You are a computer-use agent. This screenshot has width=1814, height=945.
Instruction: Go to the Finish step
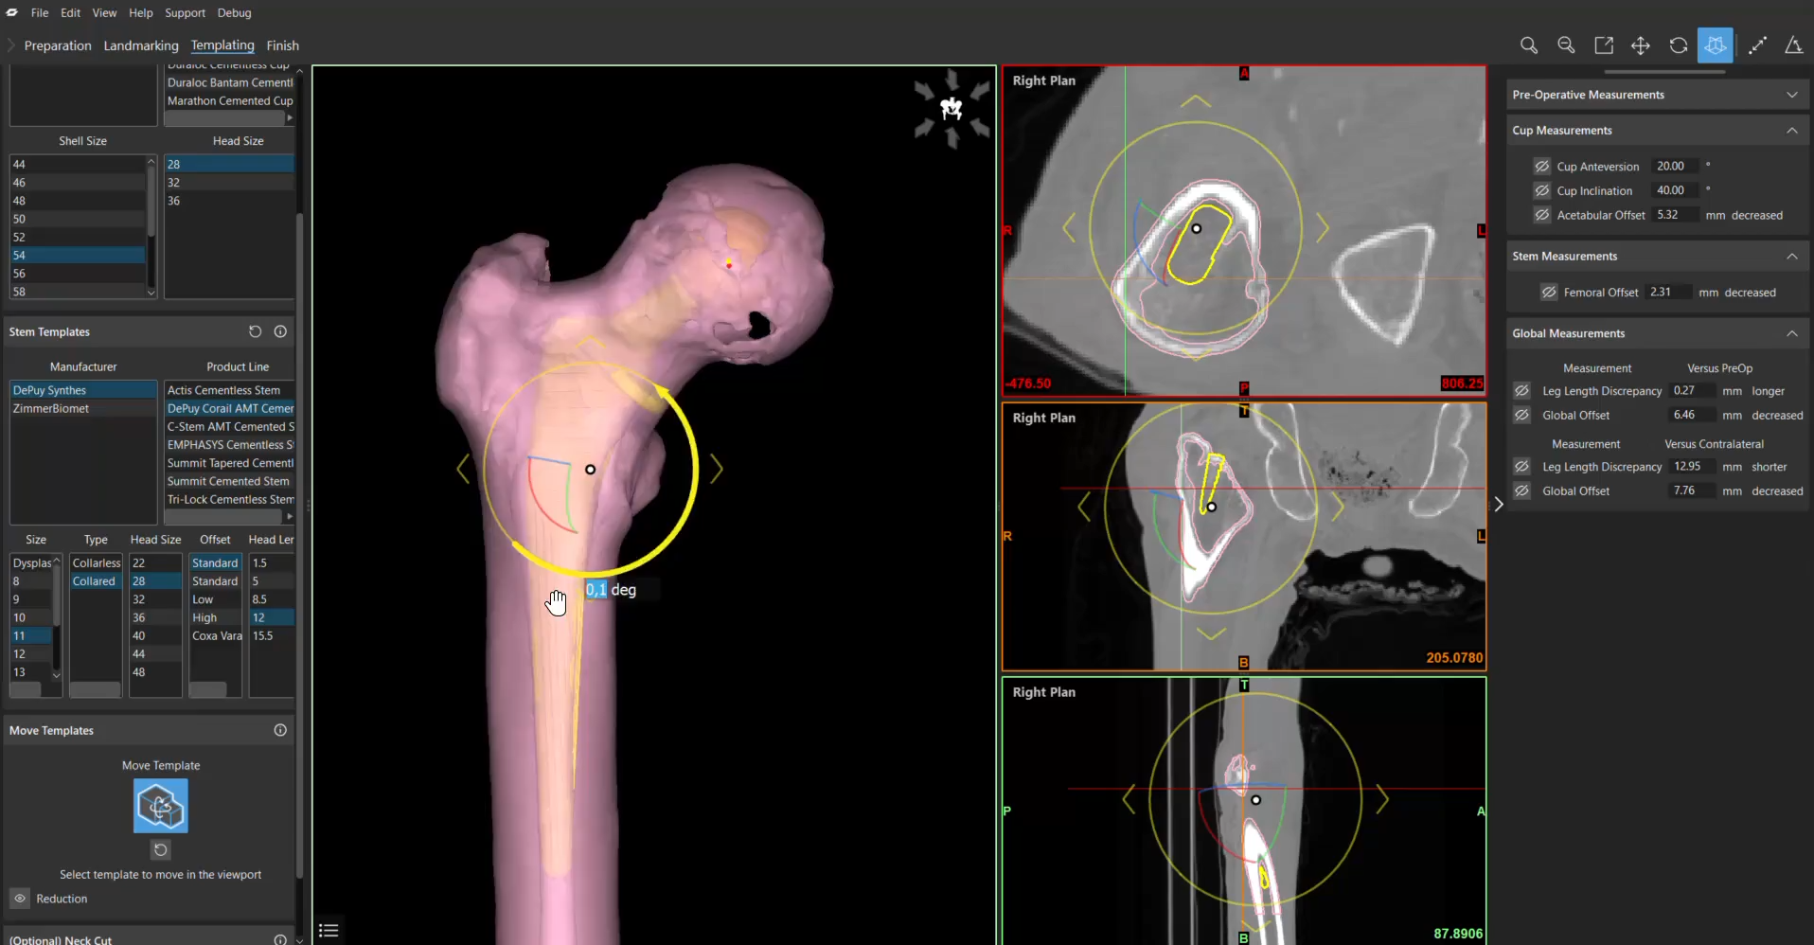(x=282, y=45)
